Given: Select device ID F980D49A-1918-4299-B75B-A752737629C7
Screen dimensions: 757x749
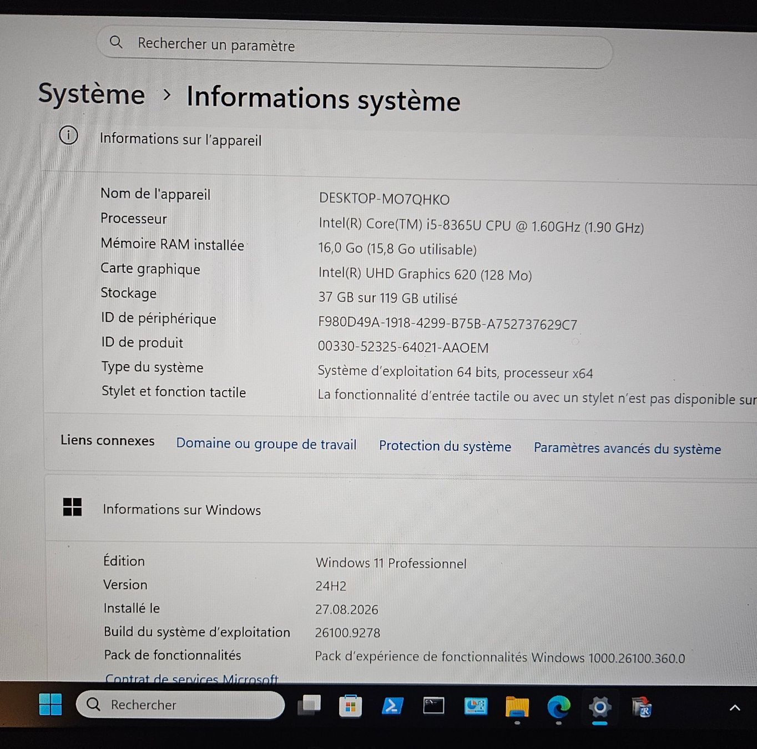Looking at the screenshot, I should coord(447,323).
